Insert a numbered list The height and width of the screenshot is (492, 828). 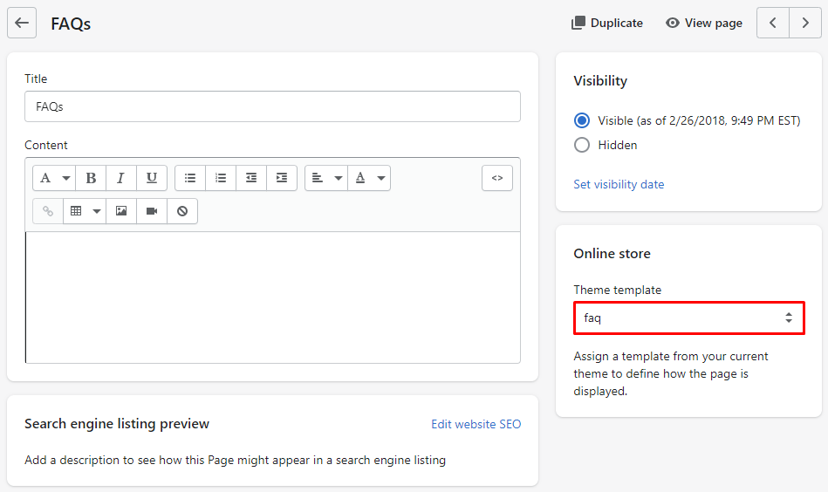pyautogui.click(x=221, y=178)
